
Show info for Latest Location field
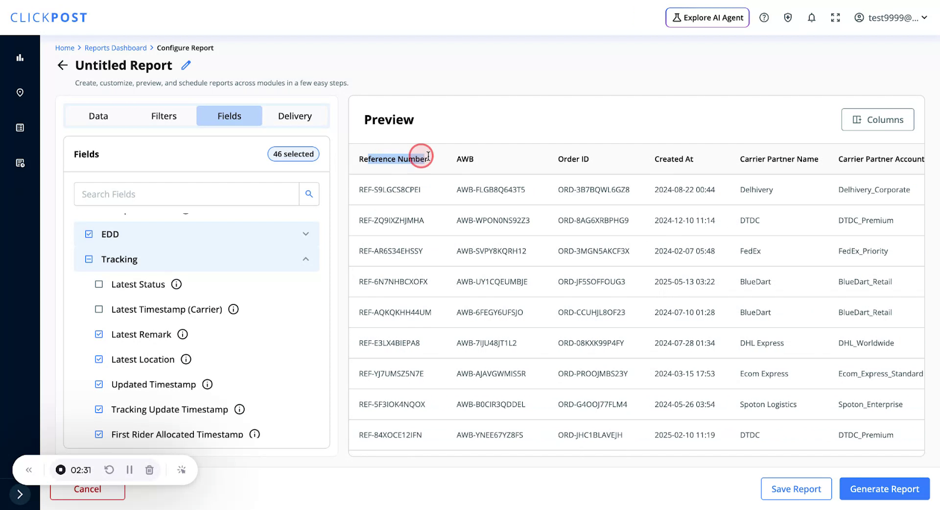[186, 360]
